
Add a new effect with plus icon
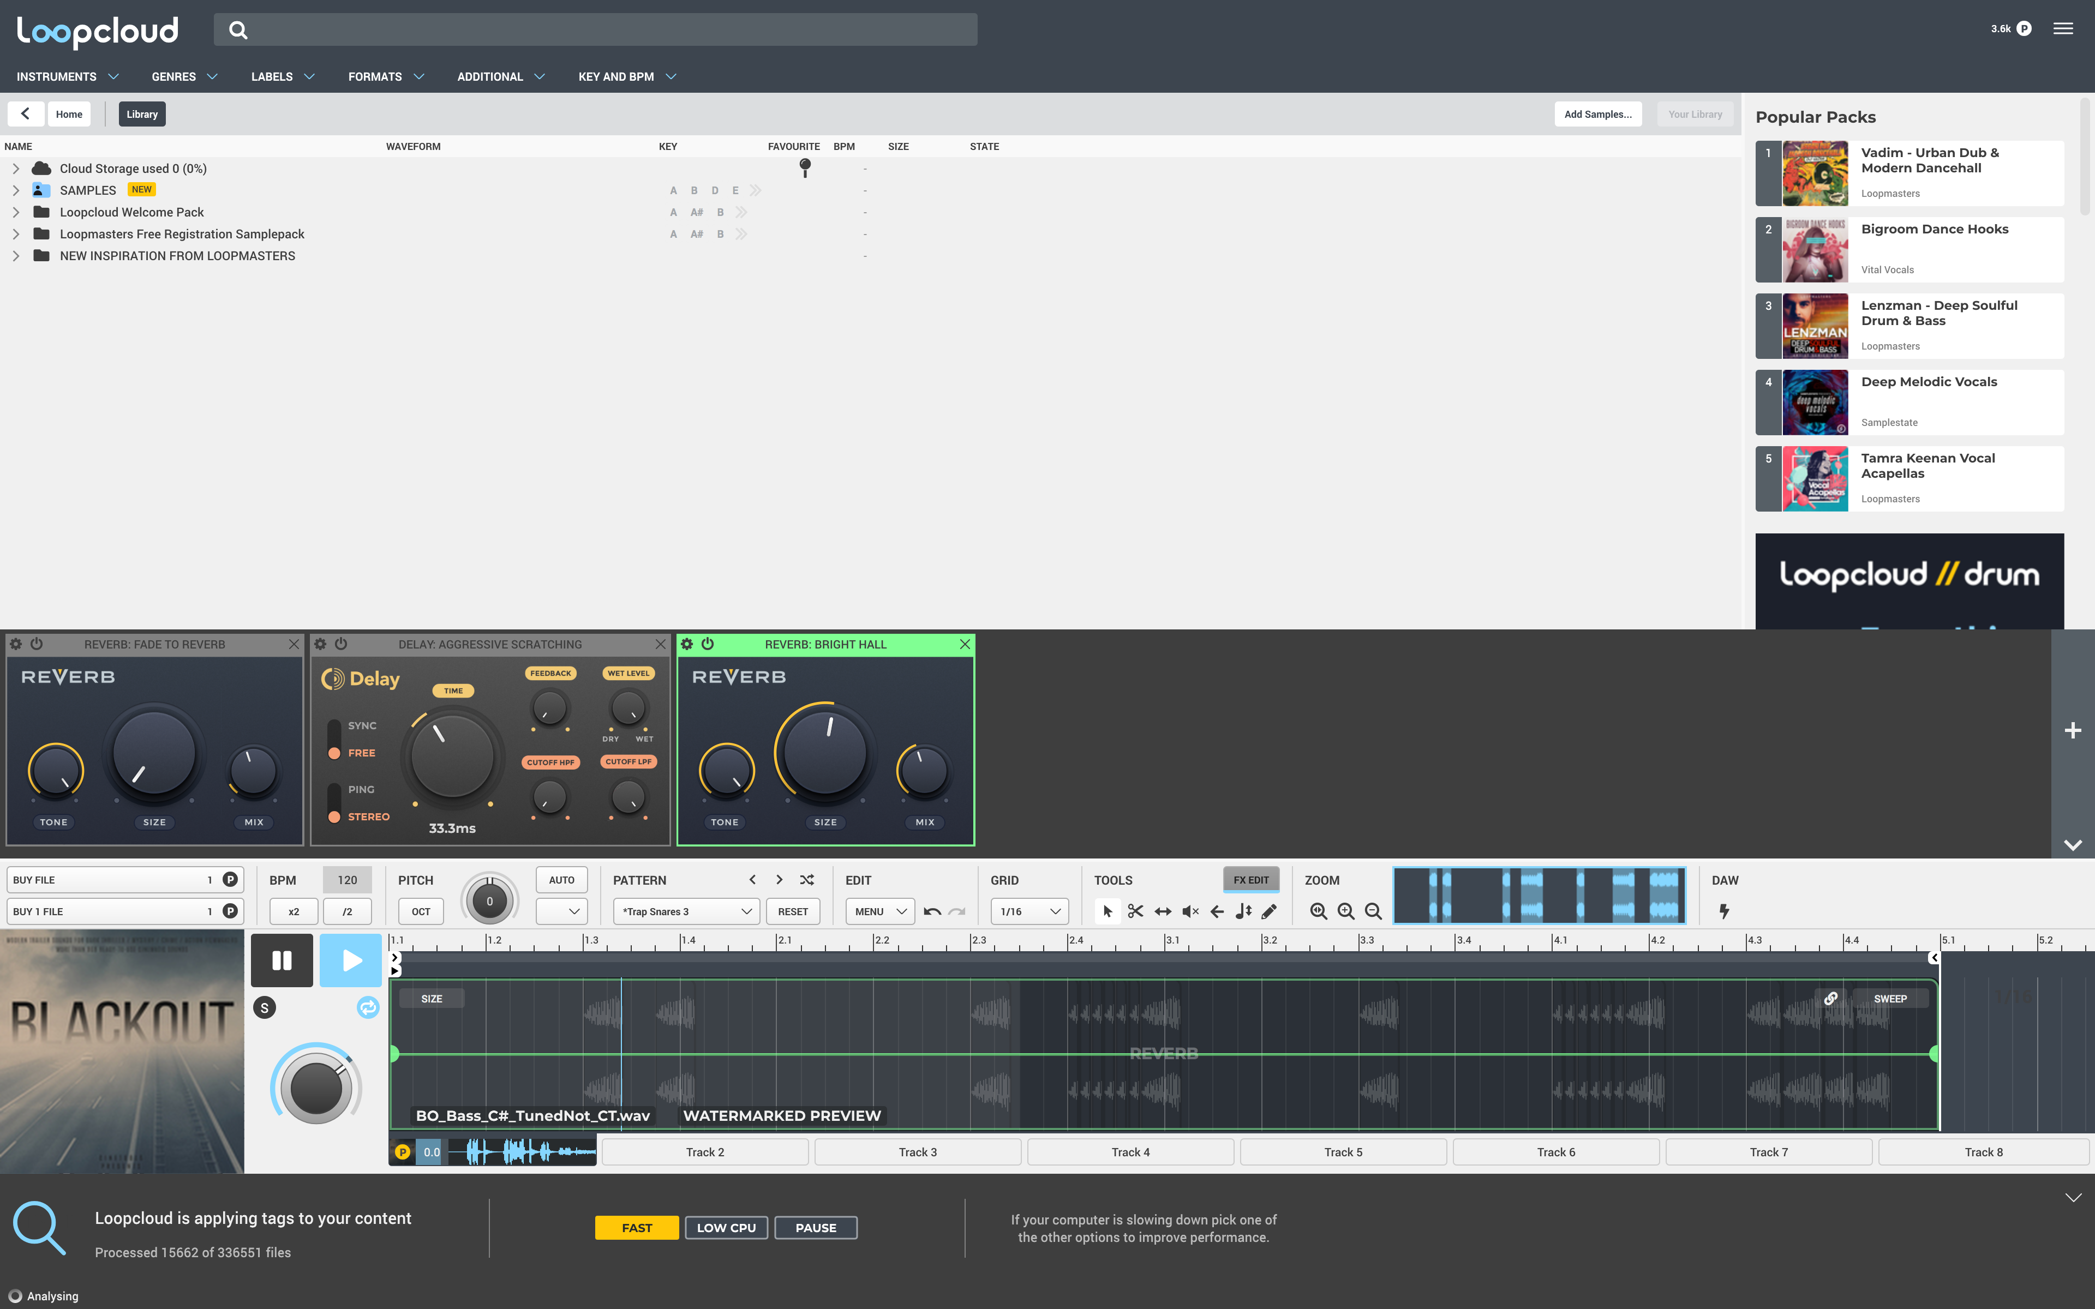pyautogui.click(x=2073, y=731)
